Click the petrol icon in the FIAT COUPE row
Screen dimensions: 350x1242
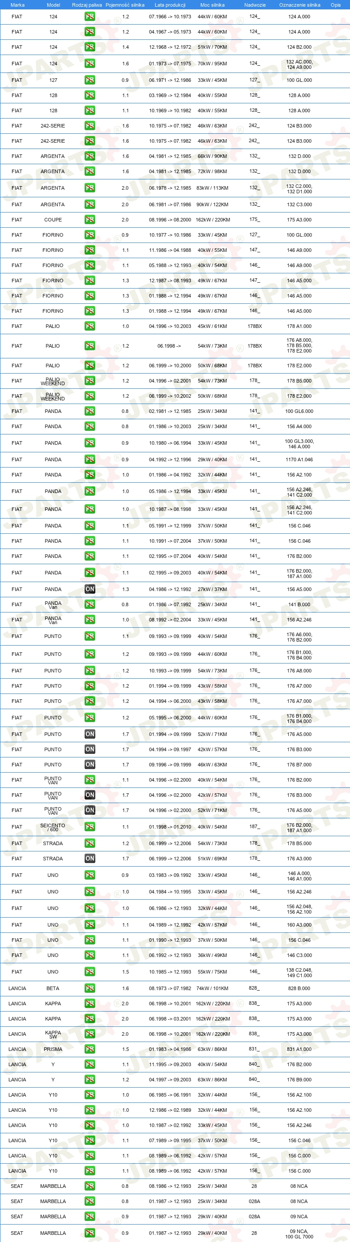click(x=90, y=219)
